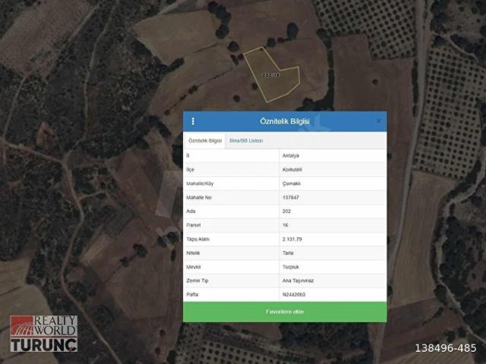
Task: Click the Tapu Alanı field label
Action: tap(197, 240)
